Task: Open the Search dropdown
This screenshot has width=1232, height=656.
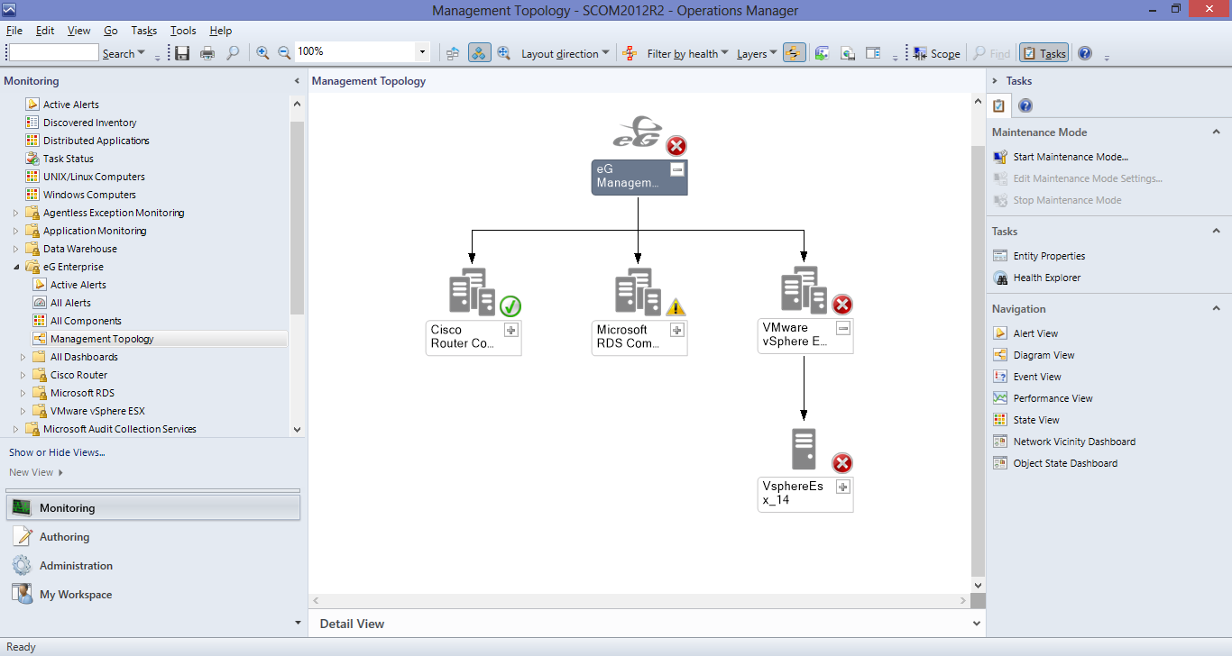Action: [124, 54]
